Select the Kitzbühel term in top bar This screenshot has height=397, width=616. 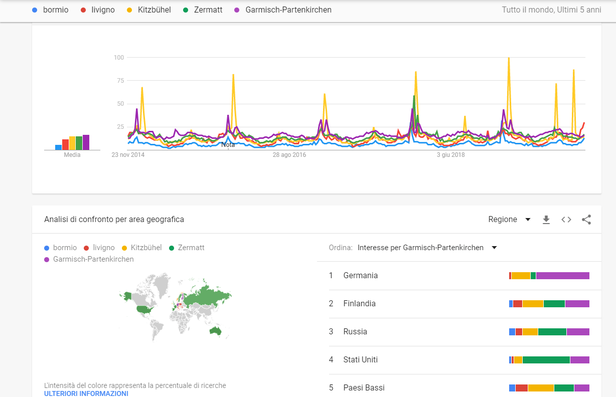click(x=155, y=10)
